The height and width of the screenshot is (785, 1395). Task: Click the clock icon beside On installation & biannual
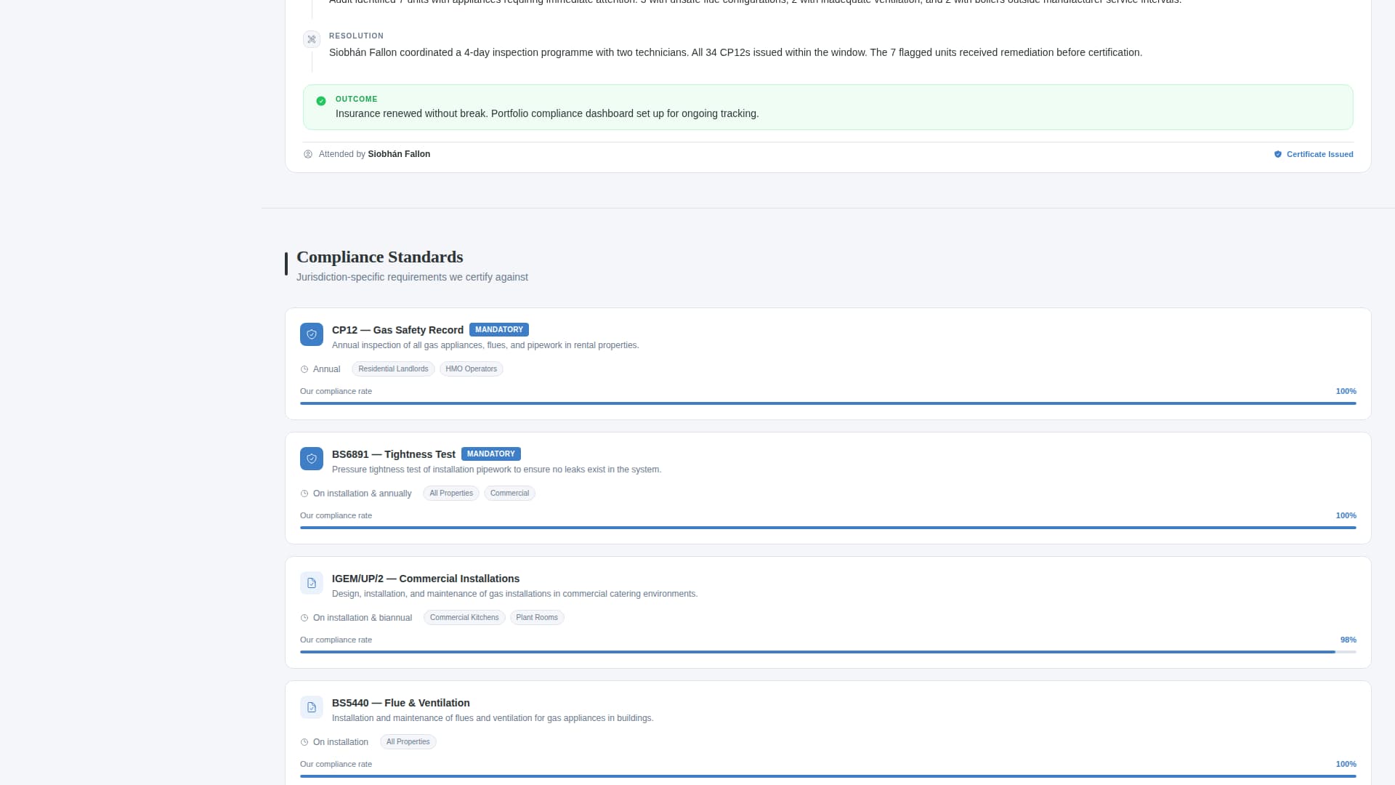coord(304,618)
